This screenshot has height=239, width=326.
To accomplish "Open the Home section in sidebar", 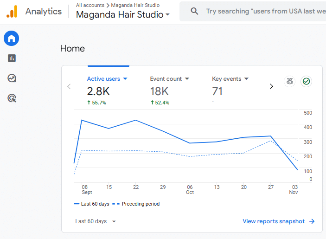I will (12, 38).
